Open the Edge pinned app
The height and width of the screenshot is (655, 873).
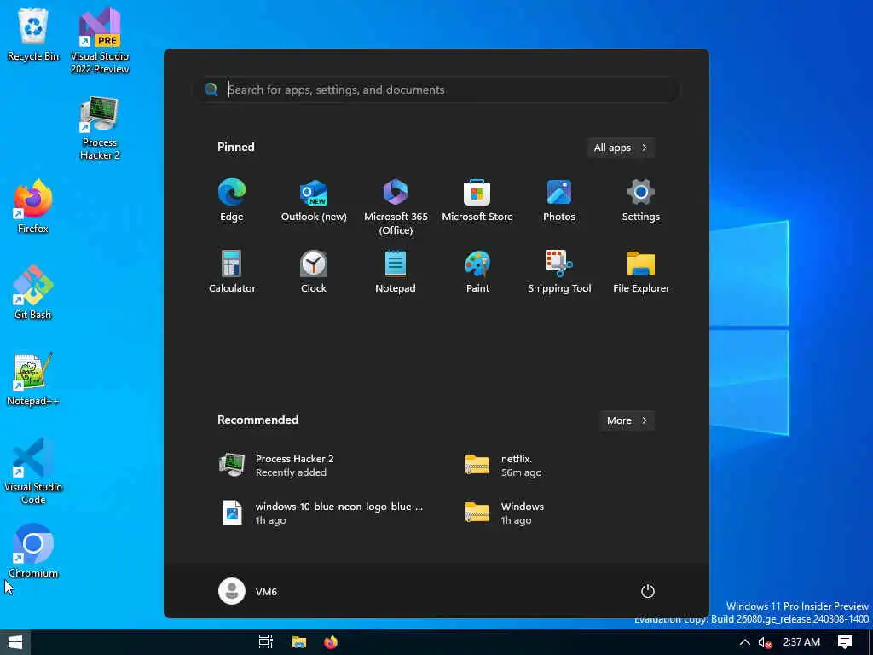[232, 200]
